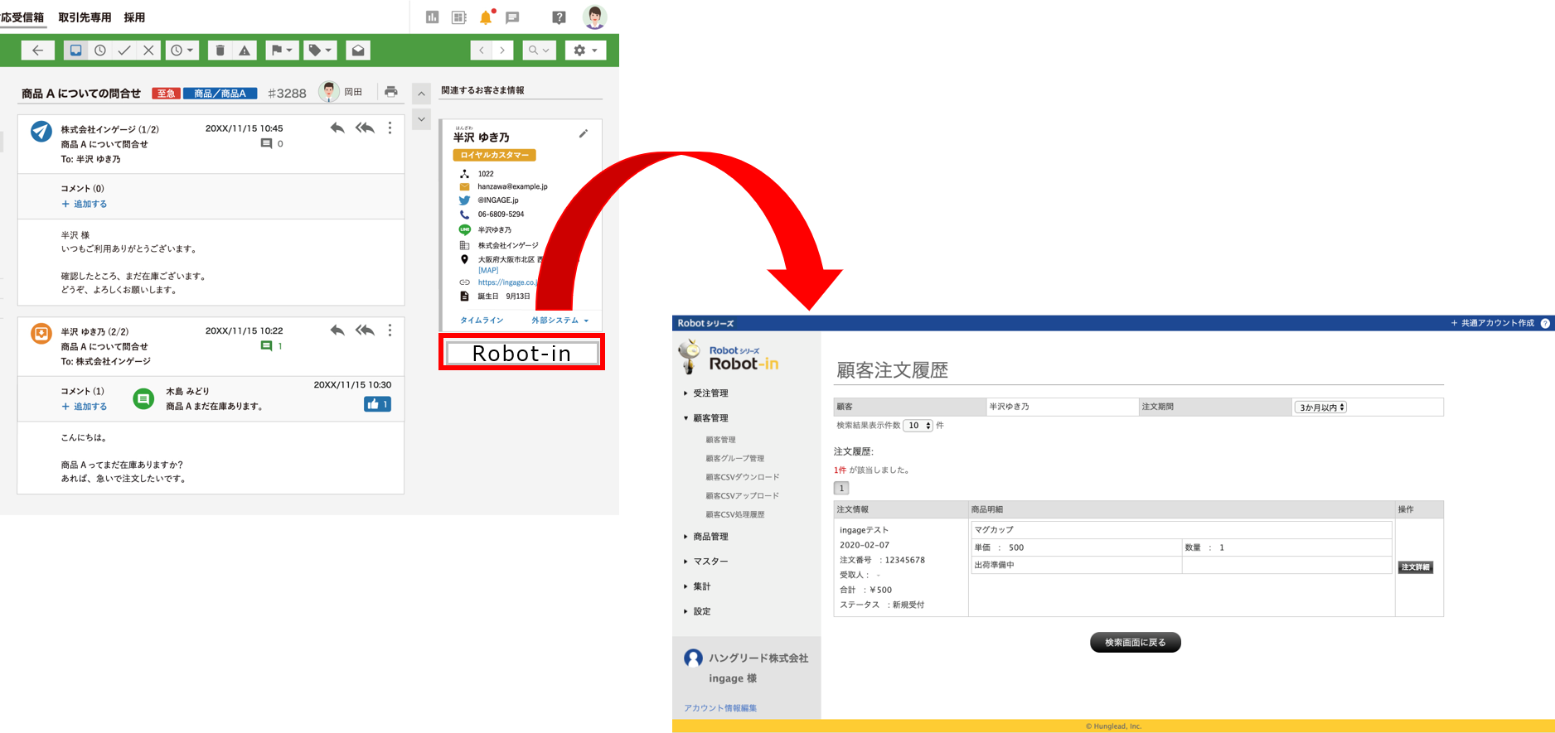1555x733 pixels.
Task: Open アカウント情報編集 link
Action: (719, 708)
